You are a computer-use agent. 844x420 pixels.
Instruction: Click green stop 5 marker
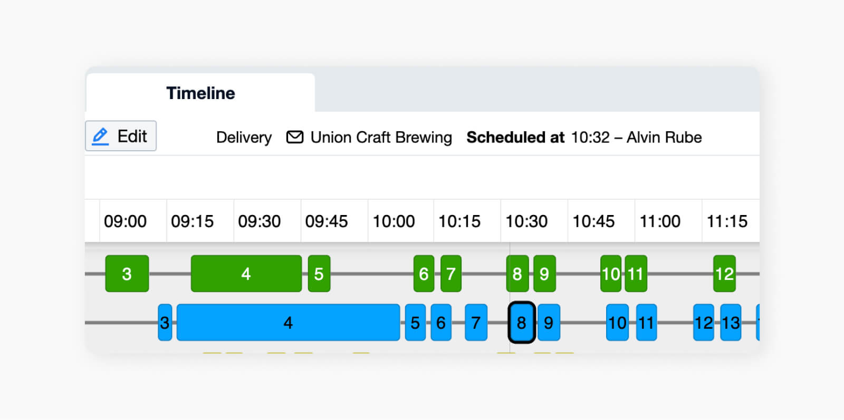(319, 274)
